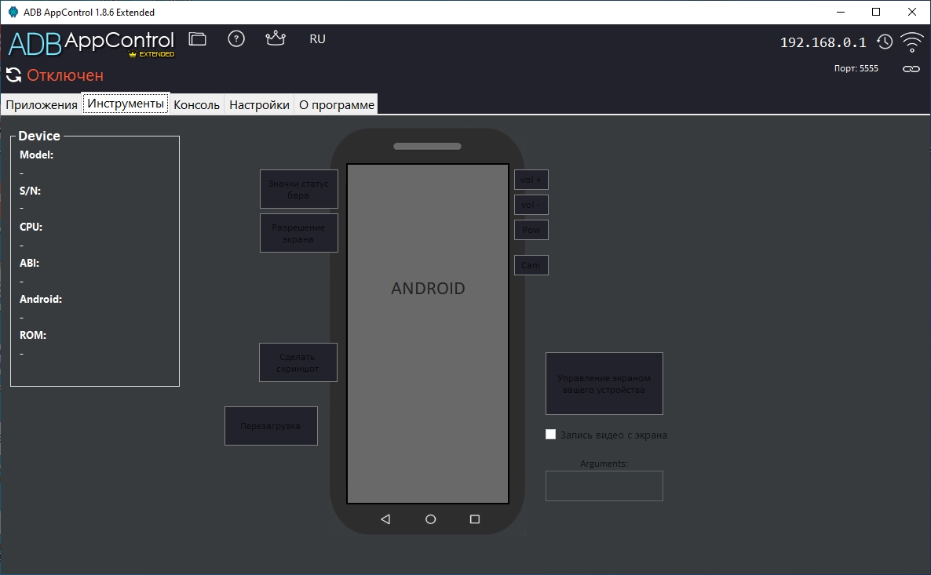Click the chain link icon near port
The height and width of the screenshot is (575, 931).
(x=911, y=69)
